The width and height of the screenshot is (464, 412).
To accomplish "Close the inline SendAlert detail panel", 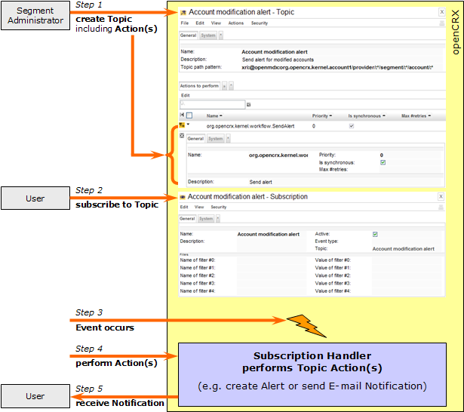I will 182,136.
